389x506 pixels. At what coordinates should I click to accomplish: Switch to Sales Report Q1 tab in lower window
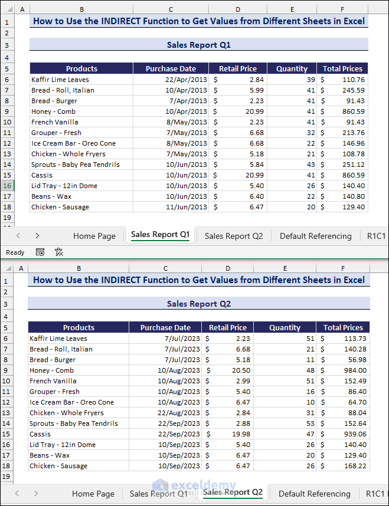point(158,494)
